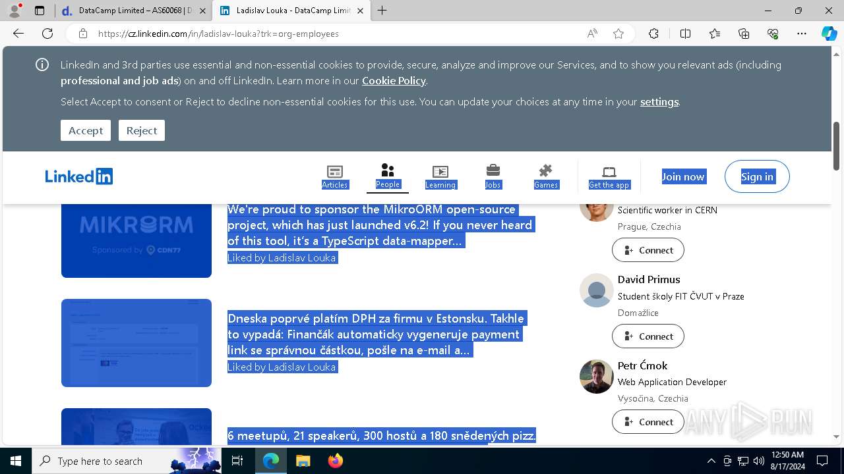Open the Learning nav icon
The image size is (844, 474).
(440, 176)
